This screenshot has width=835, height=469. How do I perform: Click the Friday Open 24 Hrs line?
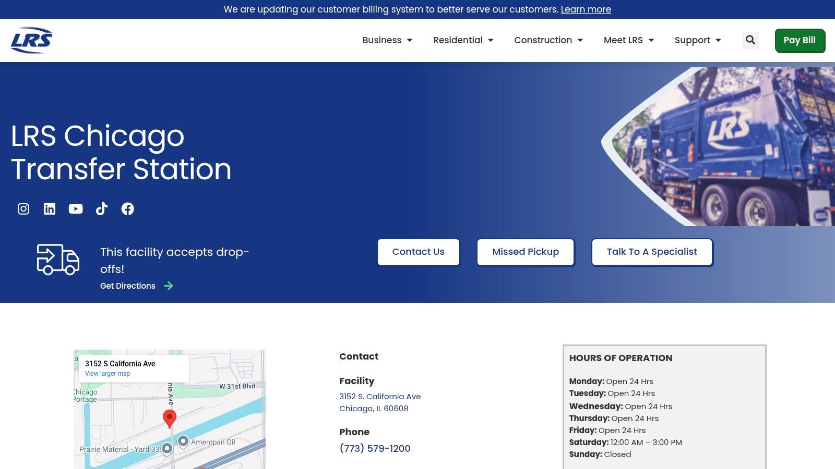[x=607, y=430]
